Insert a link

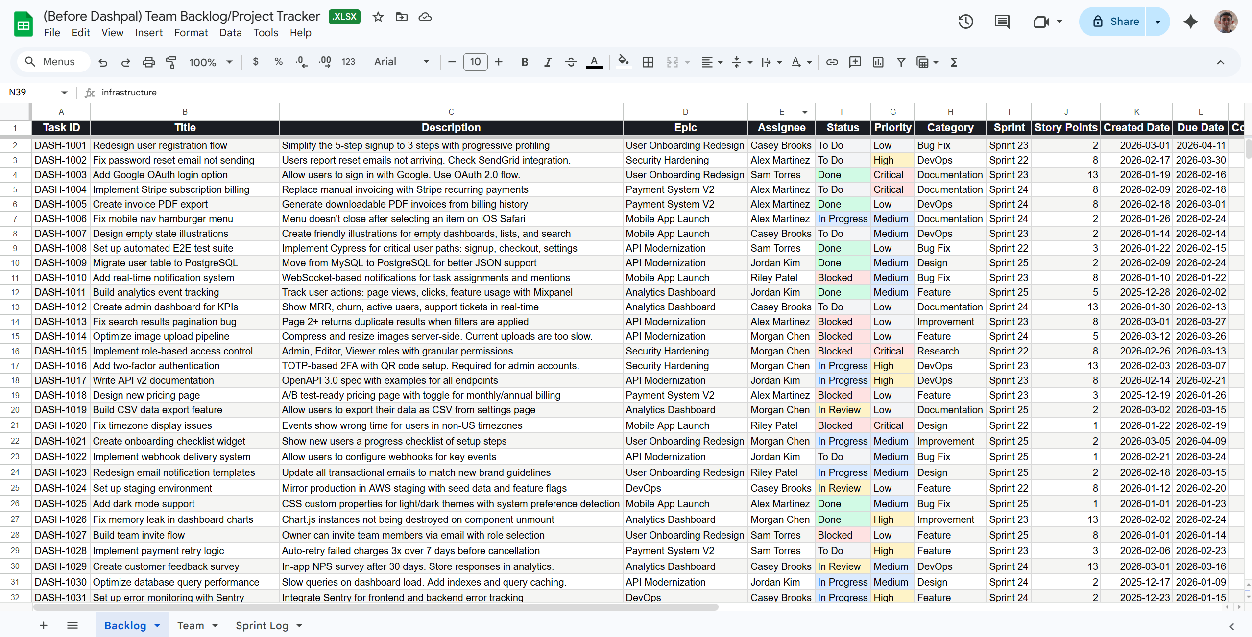[832, 62]
